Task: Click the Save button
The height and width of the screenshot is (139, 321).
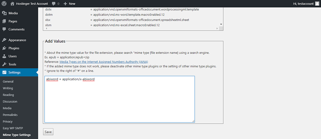Action: (x=48, y=132)
